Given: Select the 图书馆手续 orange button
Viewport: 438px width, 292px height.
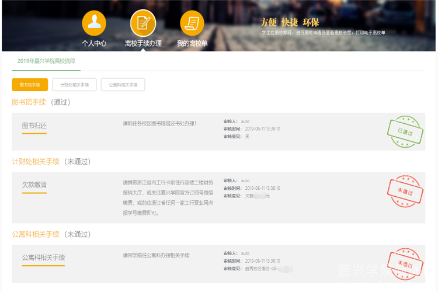Looking at the screenshot, I should (x=30, y=85).
